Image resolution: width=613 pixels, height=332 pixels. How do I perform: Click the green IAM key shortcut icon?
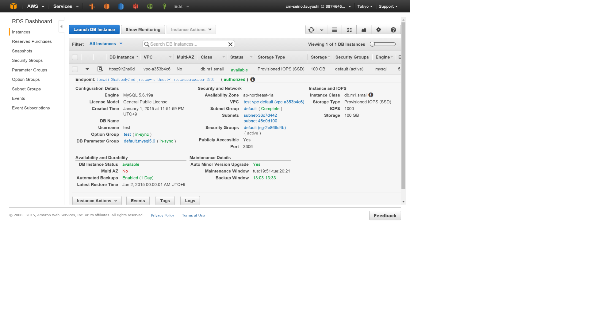click(x=164, y=6)
